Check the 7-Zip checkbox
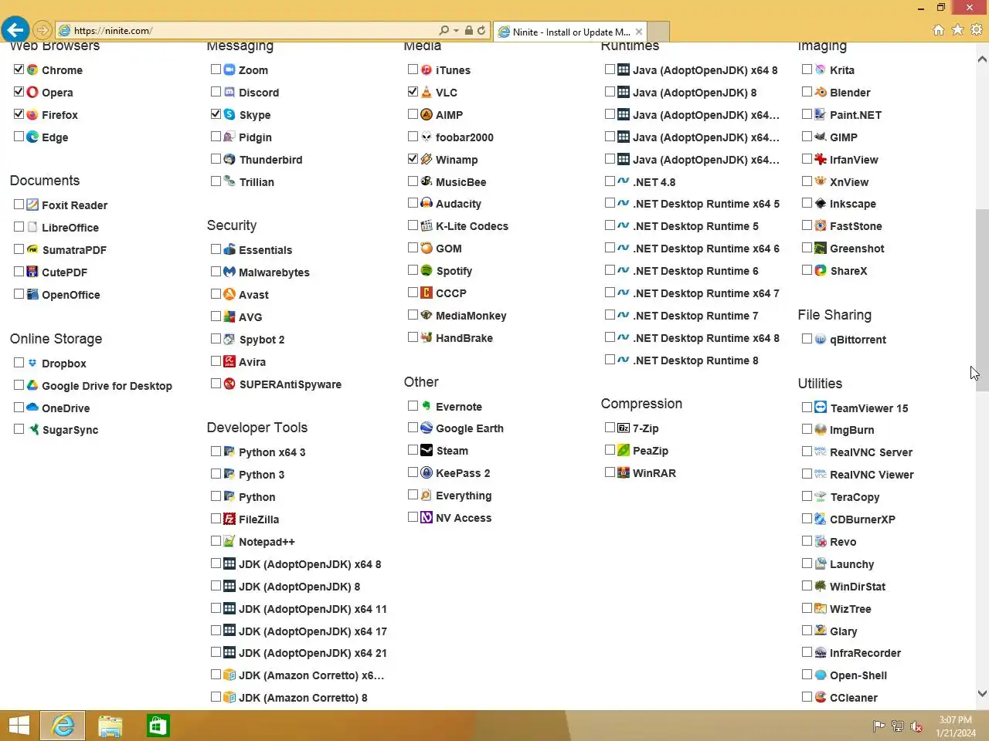Viewport: 989px width, 741px height. 610,428
